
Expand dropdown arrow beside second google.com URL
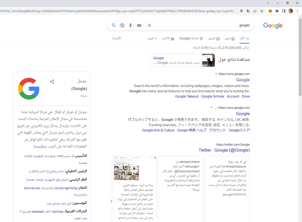pos(211,108)
